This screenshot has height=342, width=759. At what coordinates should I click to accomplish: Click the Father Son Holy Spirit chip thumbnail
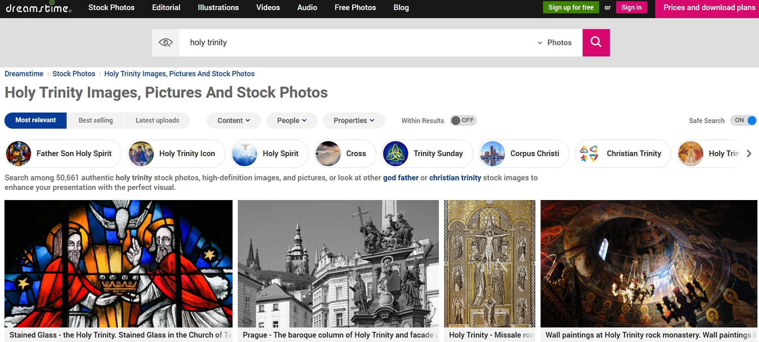click(x=19, y=154)
